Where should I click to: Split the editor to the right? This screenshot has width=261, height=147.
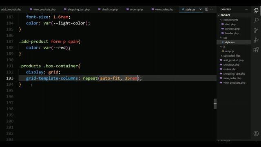pos(207,9)
